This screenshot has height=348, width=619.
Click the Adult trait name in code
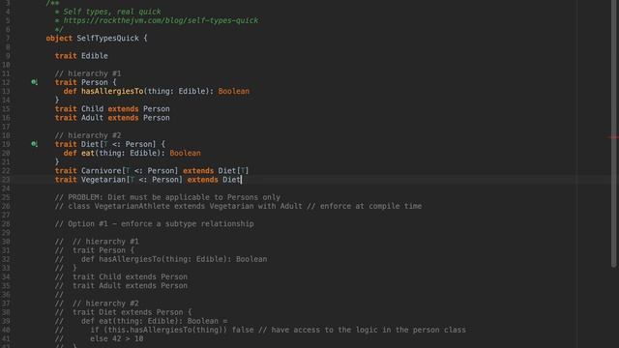click(x=93, y=118)
